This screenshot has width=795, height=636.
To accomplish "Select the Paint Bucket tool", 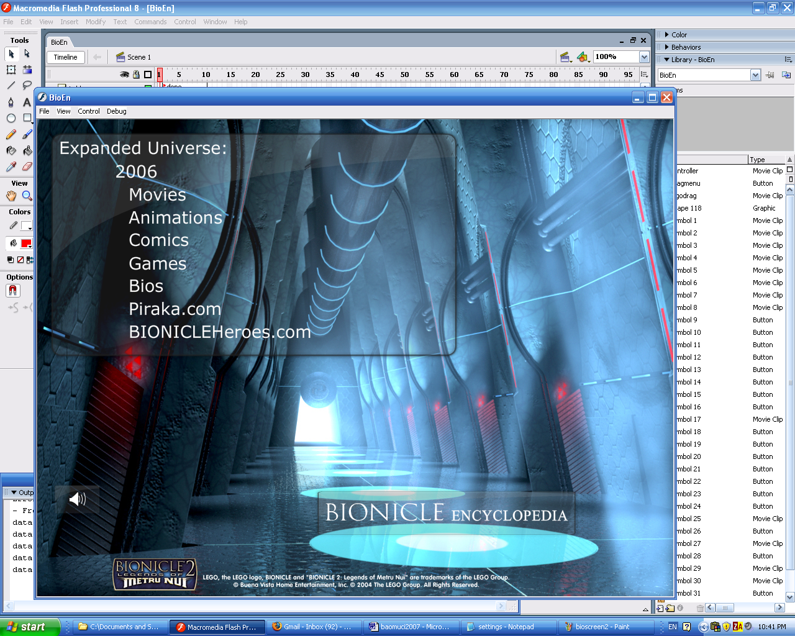I will pyautogui.click(x=27, y=150).
